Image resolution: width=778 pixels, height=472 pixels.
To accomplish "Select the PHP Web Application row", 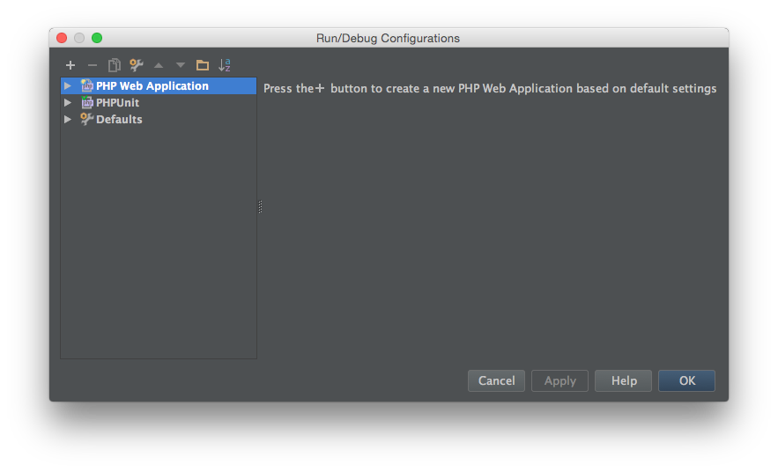I will pyautogui.click(x=159, y=85).
